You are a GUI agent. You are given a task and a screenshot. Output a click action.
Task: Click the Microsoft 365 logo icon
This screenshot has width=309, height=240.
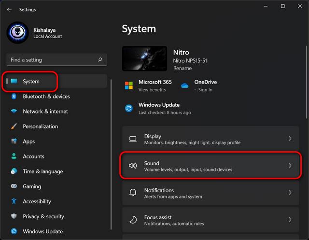[129, 85]
